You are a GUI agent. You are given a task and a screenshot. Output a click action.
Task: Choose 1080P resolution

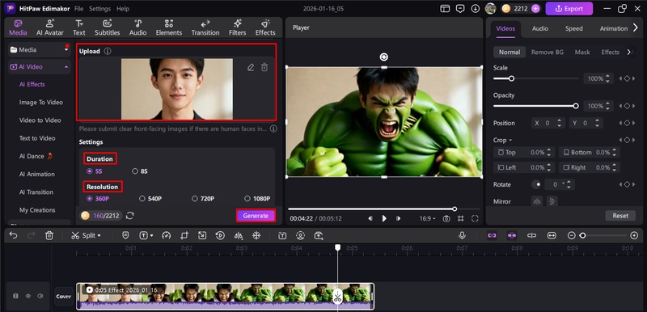[x=257, y=199]
